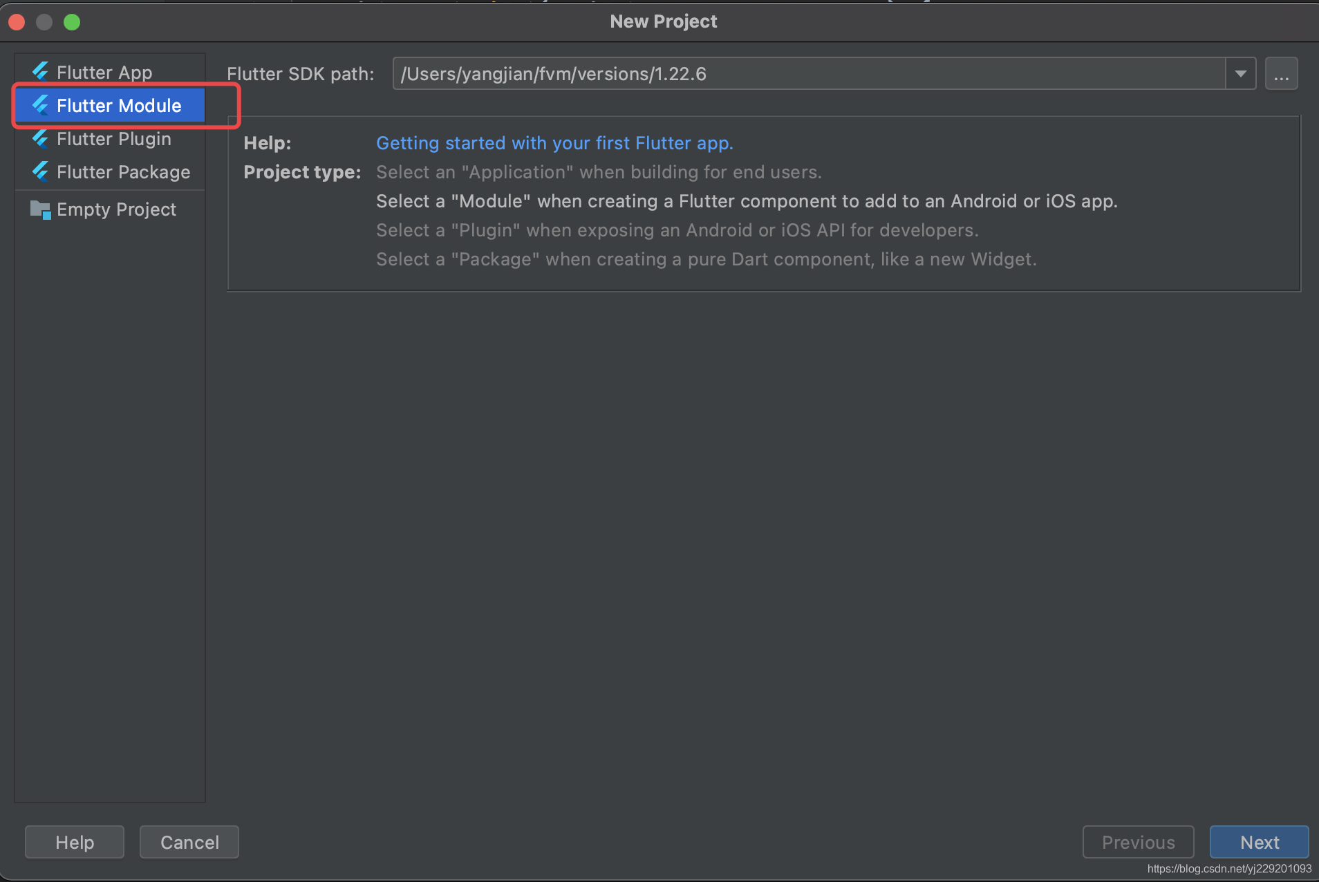Go to the Next step
Screen dimensions: 1319x882
point(1259,842)
